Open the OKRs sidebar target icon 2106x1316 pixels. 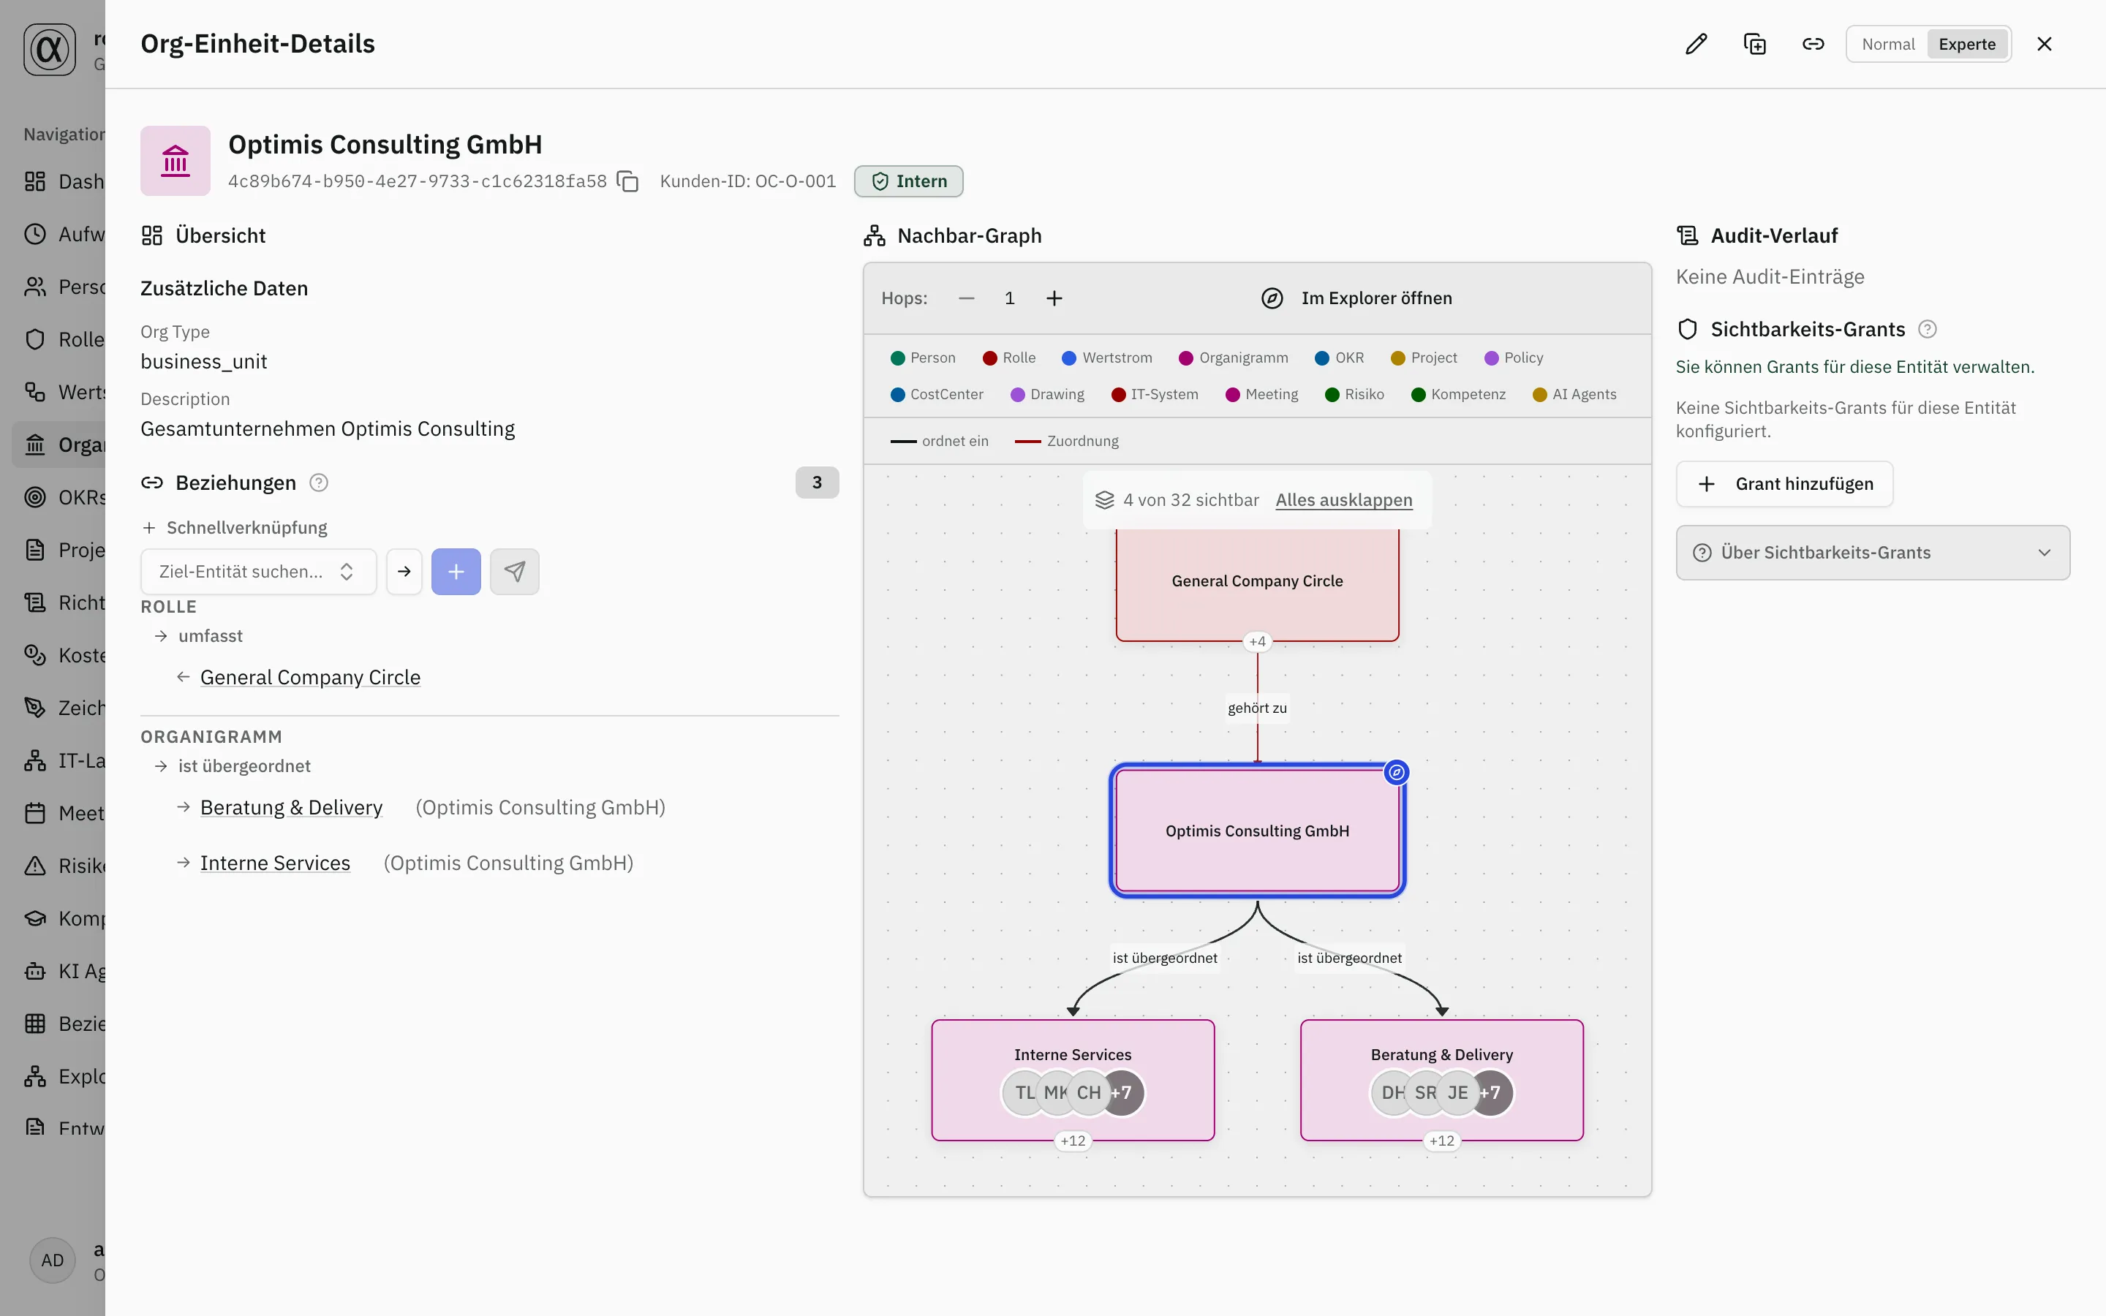click(x=35, y=497)
